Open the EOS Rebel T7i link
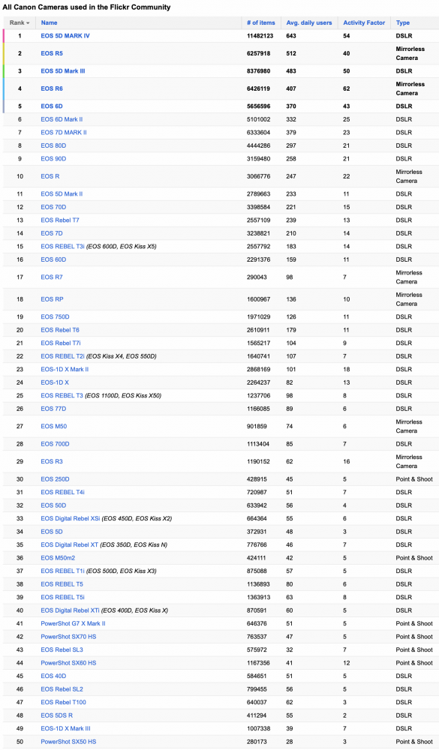Image resolution: width=439 pixels, height=750 pixels. pyautogui.click(x=61, y=343)
